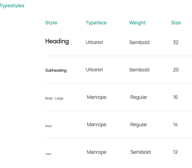The height and width of the screenshot is (168, 192).
Task: Click the Style column header
Action: click(51, 23)
